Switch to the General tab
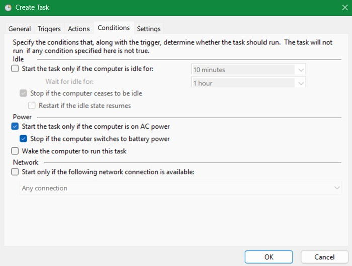 (x=20, y=29)
